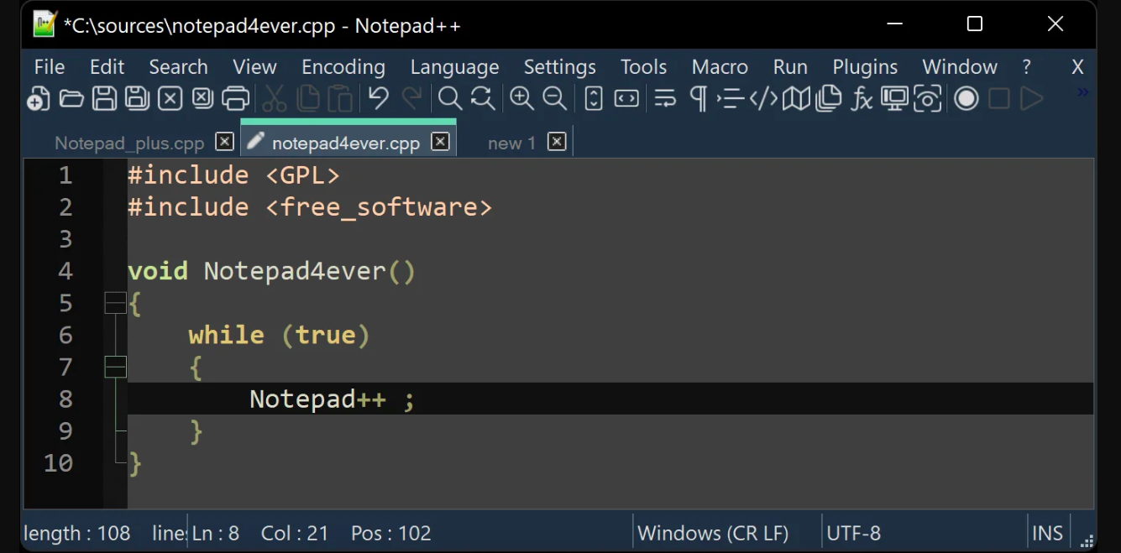
Task: Open the Tools menu
Action: tap(643, 67)
